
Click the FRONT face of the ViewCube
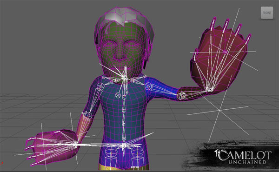267,13
